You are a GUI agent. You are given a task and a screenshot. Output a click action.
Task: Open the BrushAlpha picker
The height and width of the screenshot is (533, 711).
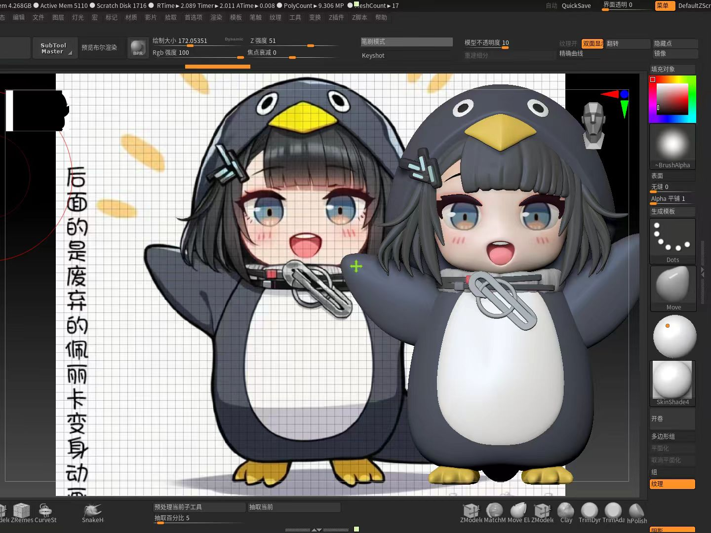[x=672, y=147]
